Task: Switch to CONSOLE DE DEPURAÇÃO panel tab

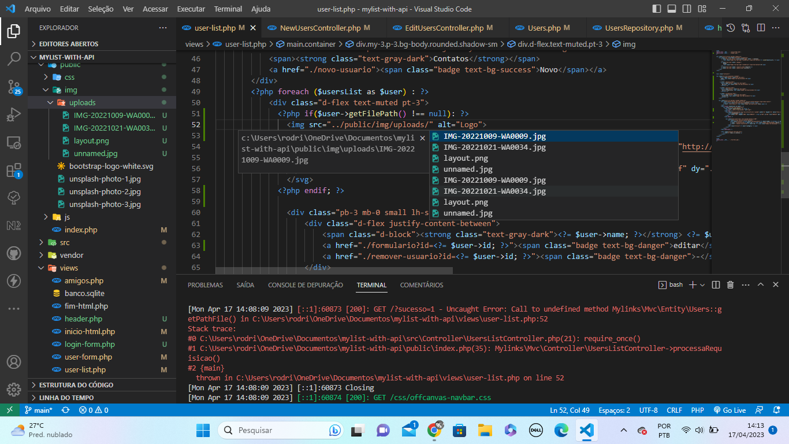Action: [306, 285]
